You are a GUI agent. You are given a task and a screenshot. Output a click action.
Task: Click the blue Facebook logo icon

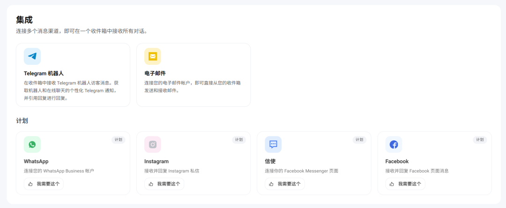coord(394,145)
